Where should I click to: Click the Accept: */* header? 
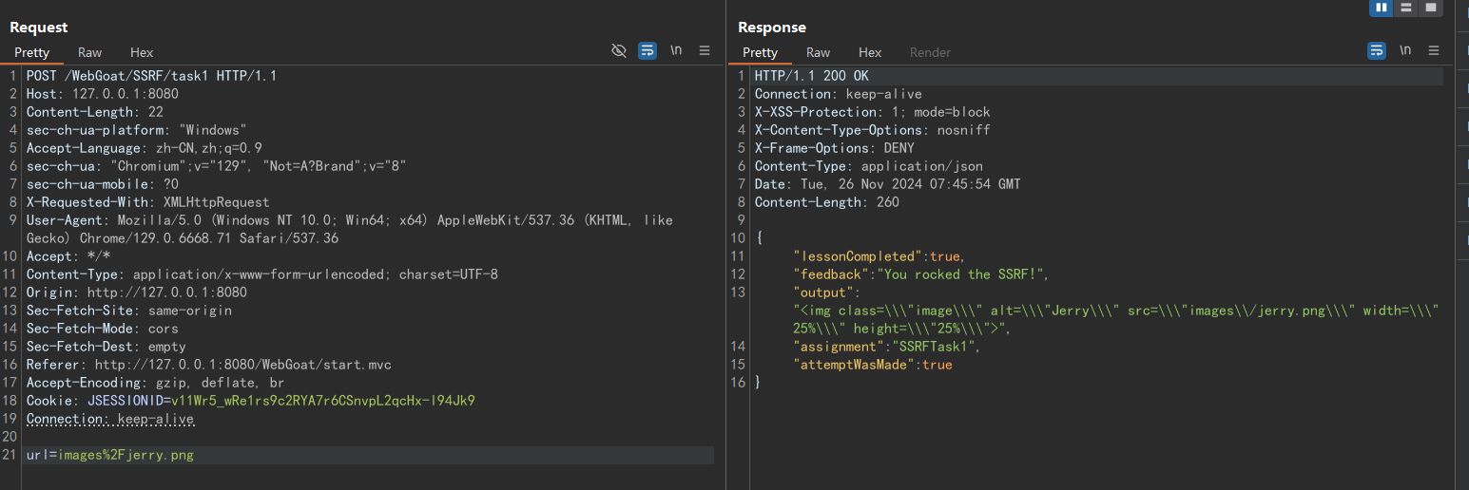[x=68, y=256]
